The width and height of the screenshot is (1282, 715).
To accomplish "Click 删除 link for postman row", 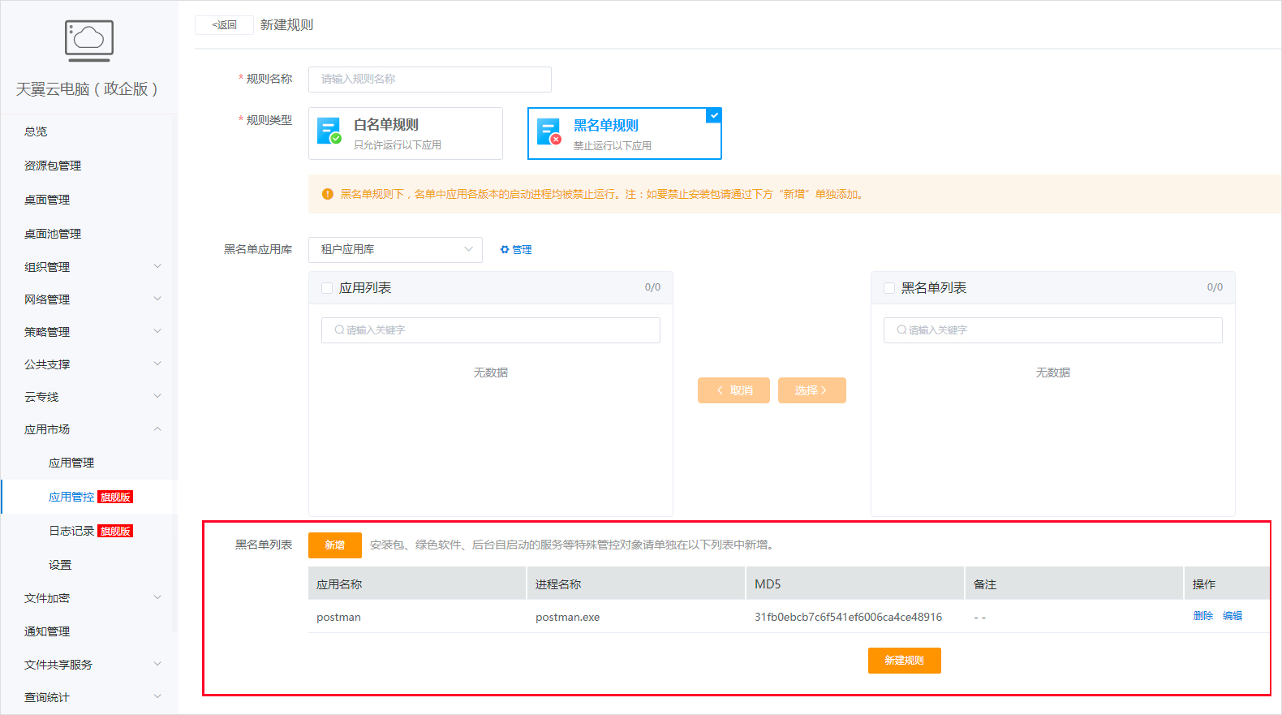I will [1202, 616].
